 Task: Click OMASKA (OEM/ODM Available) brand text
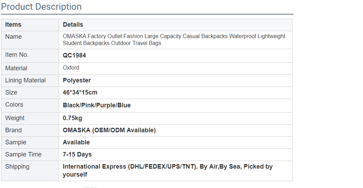click(x=109, y=130)
